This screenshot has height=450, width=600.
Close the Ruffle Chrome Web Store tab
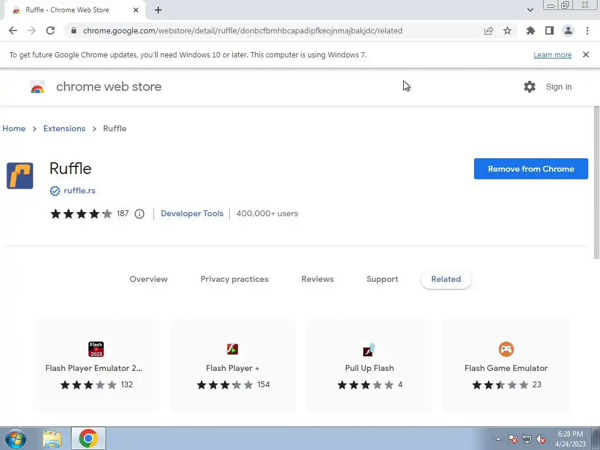[x=136, y=10]
